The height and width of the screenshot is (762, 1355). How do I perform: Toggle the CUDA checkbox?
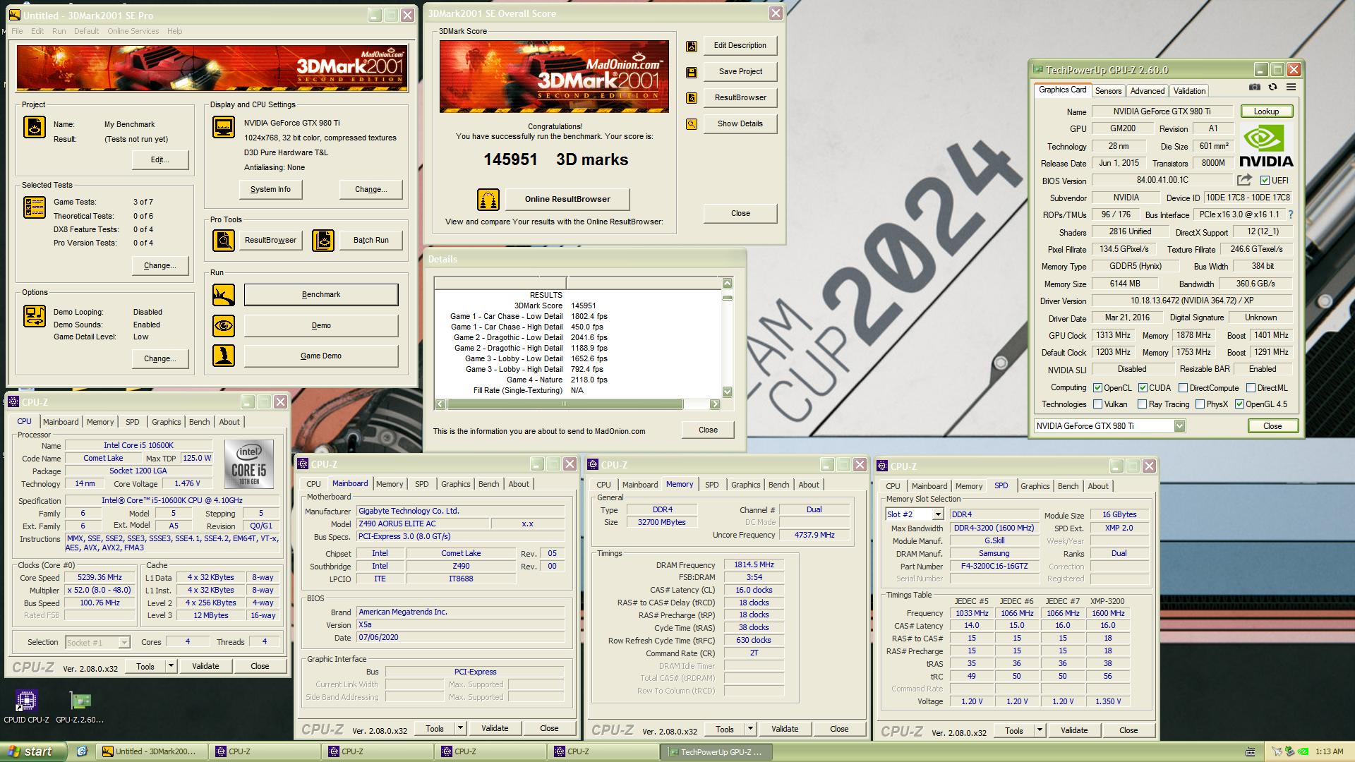1143,388
